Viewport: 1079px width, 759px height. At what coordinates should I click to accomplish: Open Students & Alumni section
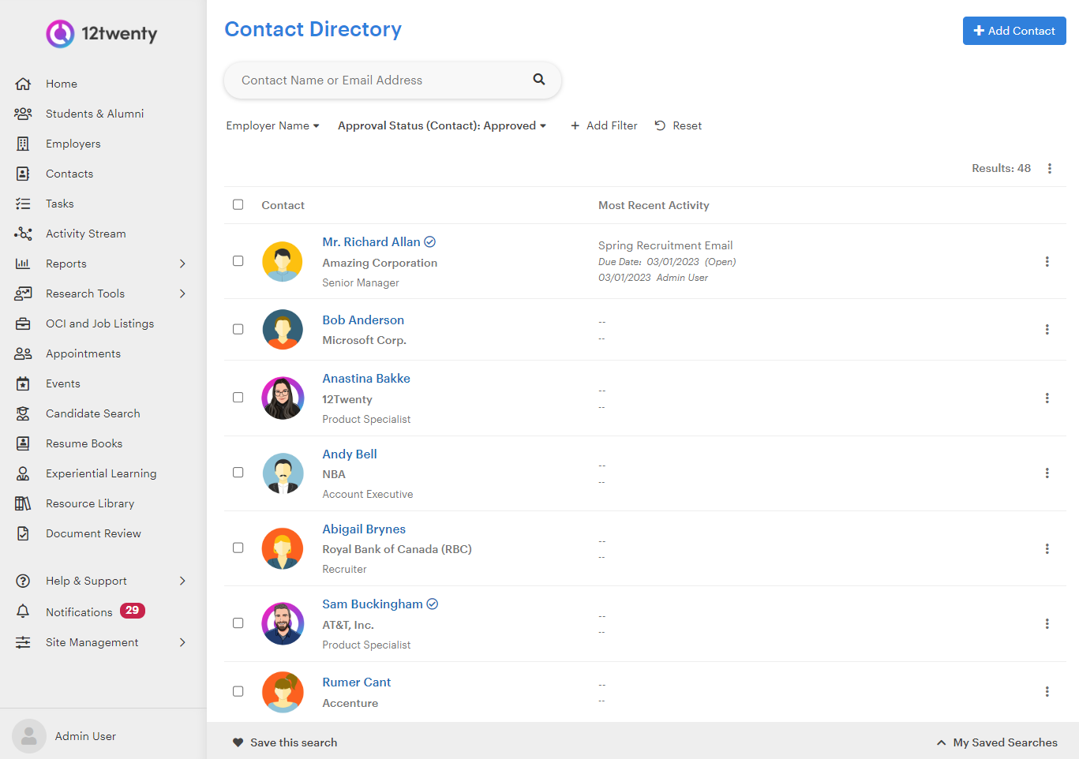pos(95,114)
